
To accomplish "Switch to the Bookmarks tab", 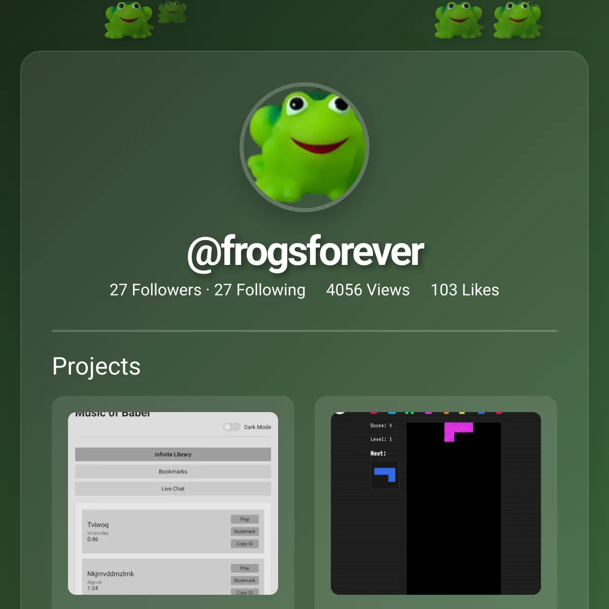I will tap(173, 471).
